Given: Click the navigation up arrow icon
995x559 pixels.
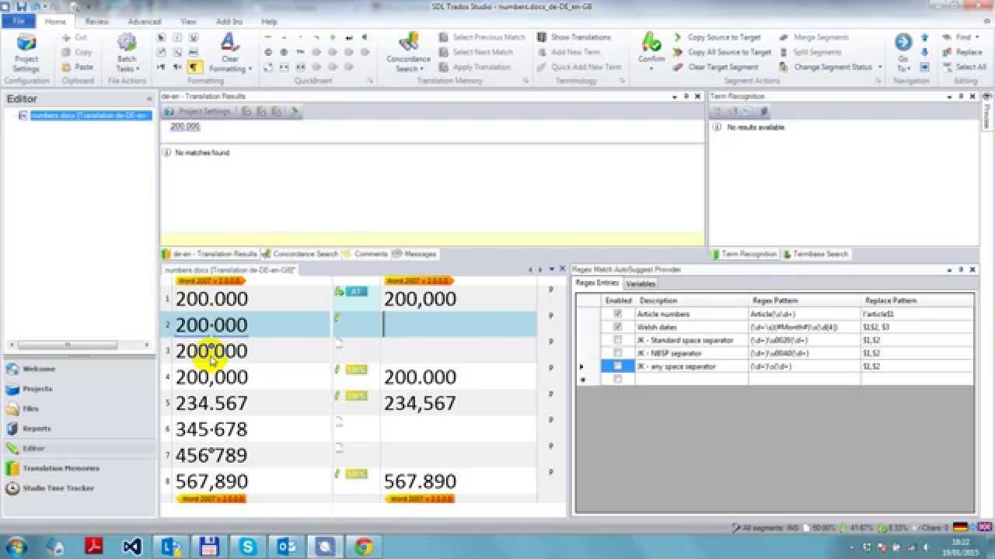Looking at the screenshot, I should [x=925, y=37].
